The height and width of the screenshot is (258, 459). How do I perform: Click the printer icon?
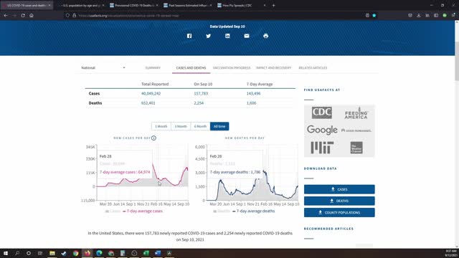pyautogui.click(x=266, y=36)
